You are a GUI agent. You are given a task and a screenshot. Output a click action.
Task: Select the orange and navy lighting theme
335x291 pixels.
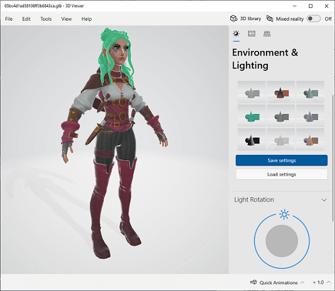pos(281,93)
